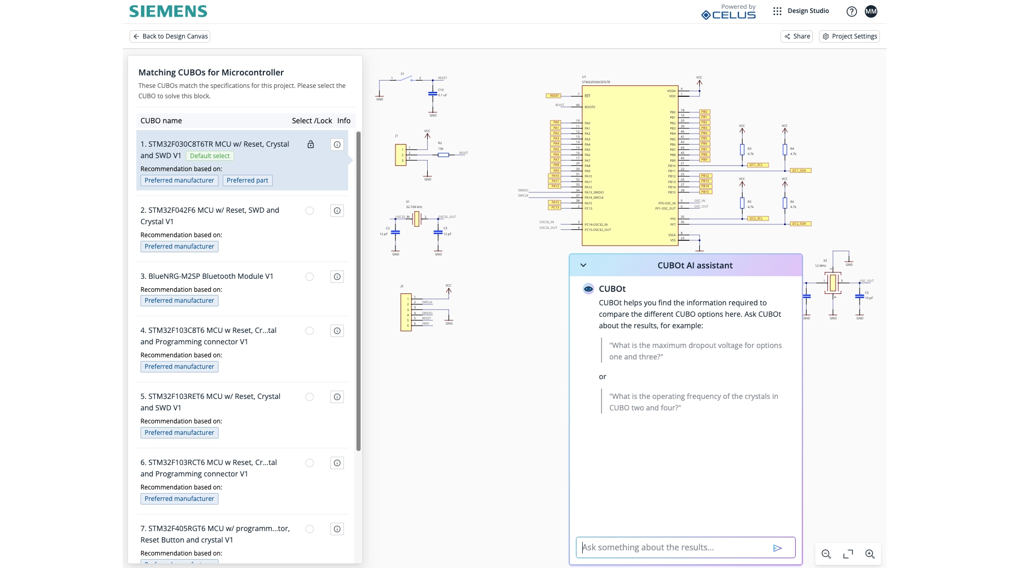Screen dimensions: 1010x568
Task: Open the help question mark icon
Action: pyautogui.click(x=851, y=11)
